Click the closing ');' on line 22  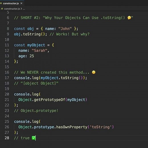(x=16, y=105)
